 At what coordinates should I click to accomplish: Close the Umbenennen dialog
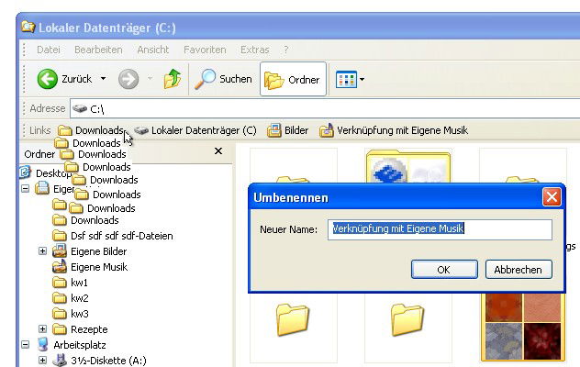point(552,197)
